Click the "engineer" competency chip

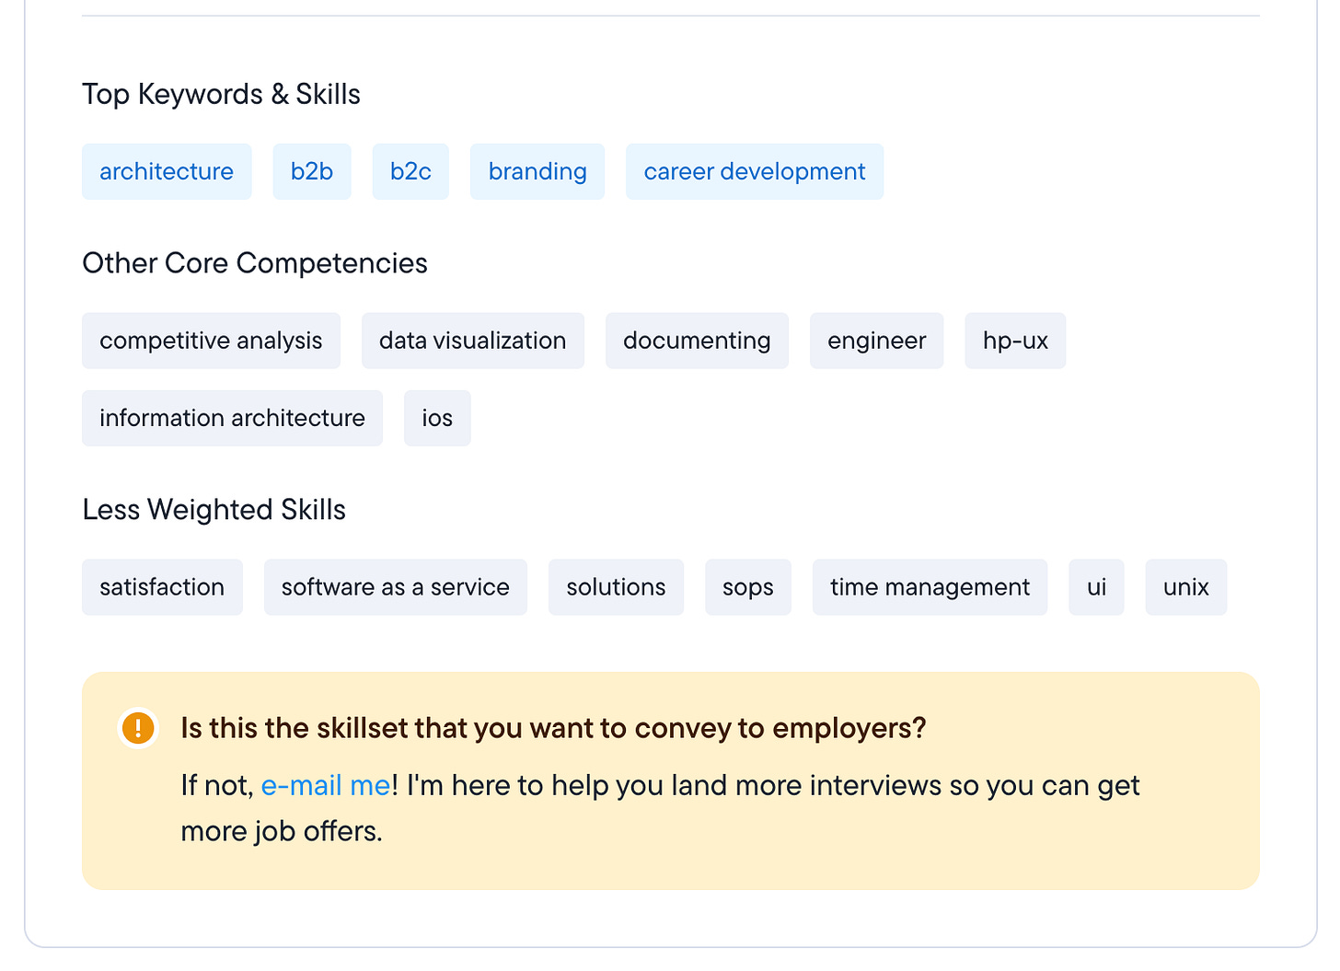(876, 341)
